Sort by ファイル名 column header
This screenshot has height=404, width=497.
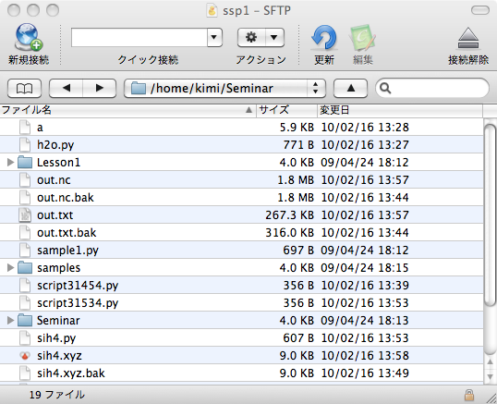coord(127,110)
